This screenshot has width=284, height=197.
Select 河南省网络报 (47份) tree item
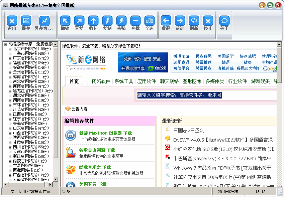point(31,86)
